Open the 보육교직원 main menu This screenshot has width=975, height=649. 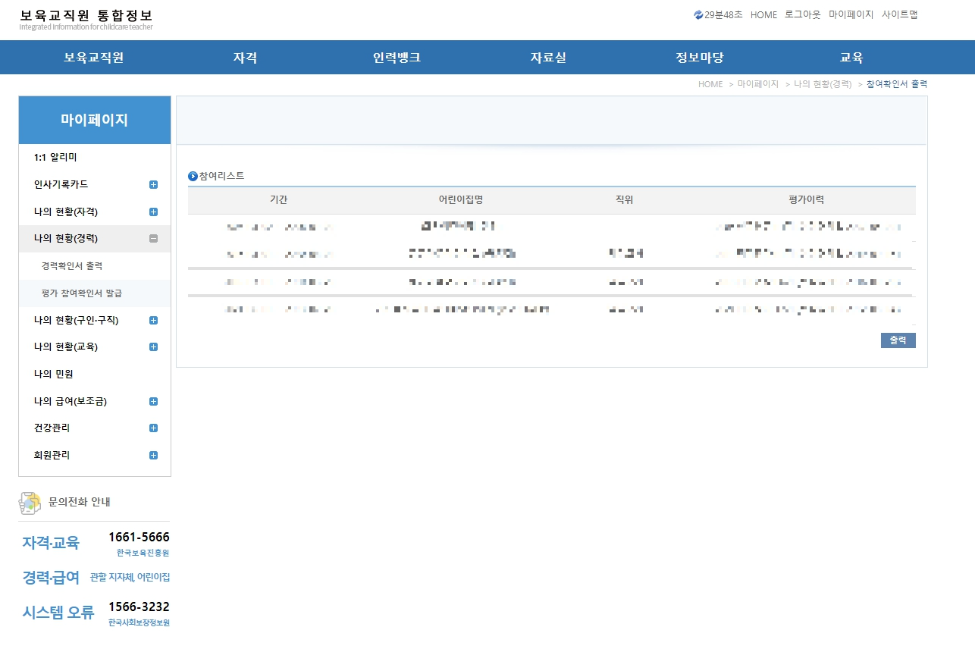click(94, 58)
